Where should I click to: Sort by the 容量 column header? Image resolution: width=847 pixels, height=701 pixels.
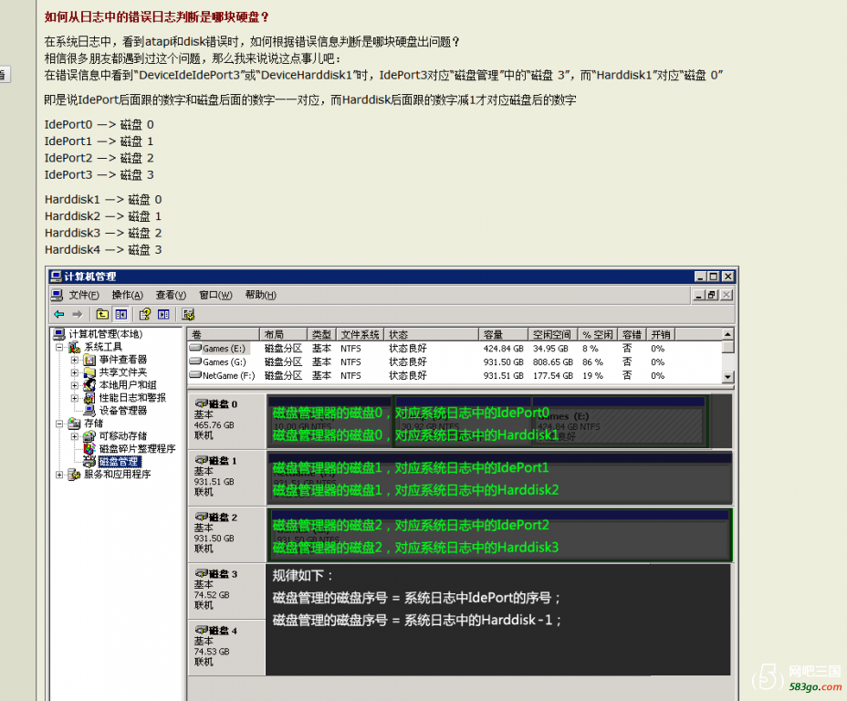503,334
